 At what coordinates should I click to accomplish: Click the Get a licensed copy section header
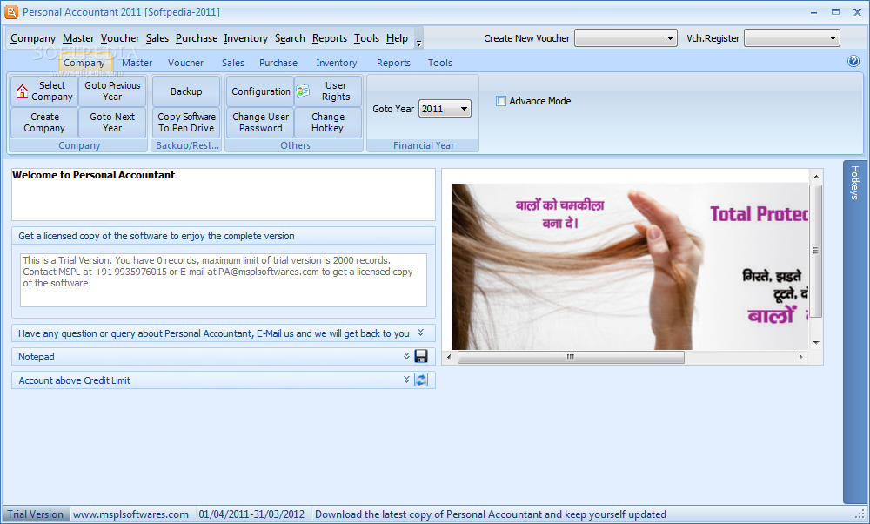[224, 236]
